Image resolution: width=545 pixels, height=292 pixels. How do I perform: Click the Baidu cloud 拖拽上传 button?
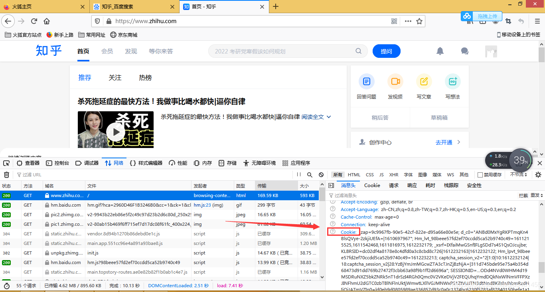pyautogui.click(x=482, y=16)
